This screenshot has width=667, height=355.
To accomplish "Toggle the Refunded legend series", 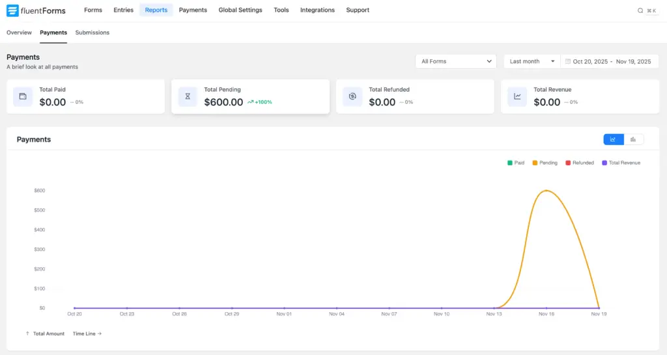I will coord(580,163).
